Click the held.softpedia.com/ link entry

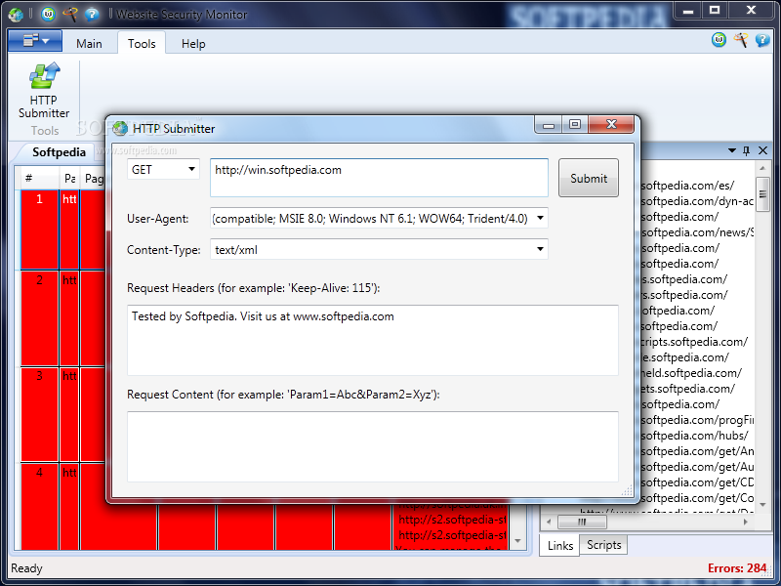tap(691, 373)
